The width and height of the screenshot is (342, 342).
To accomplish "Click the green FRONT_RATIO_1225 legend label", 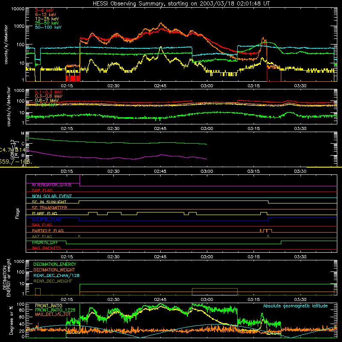I will 55,310.
